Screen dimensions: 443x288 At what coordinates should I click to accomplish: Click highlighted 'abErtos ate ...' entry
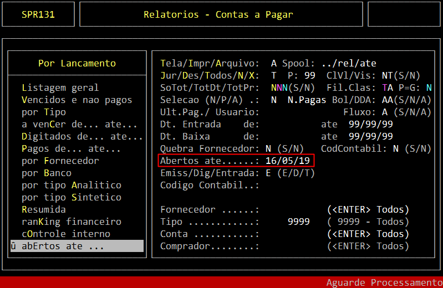[x=77, y=246]
